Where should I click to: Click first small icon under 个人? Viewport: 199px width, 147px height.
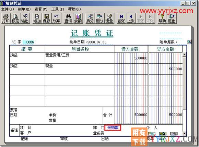tap(152, 134)
